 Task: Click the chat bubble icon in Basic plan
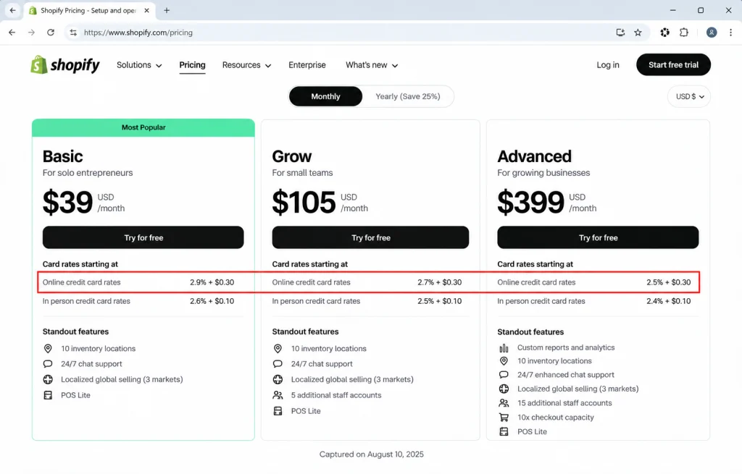(x=48, y=364)
